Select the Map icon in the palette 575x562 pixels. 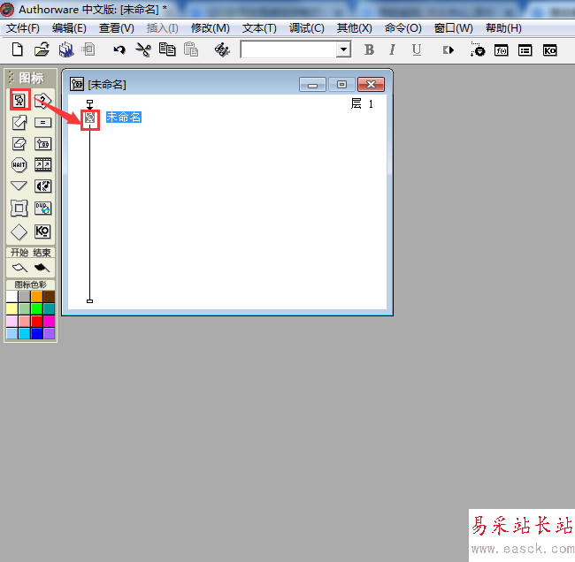(x=42, y=144)
